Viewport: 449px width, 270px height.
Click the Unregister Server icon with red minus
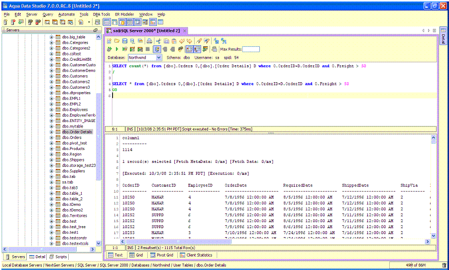[x=13, y=22]
